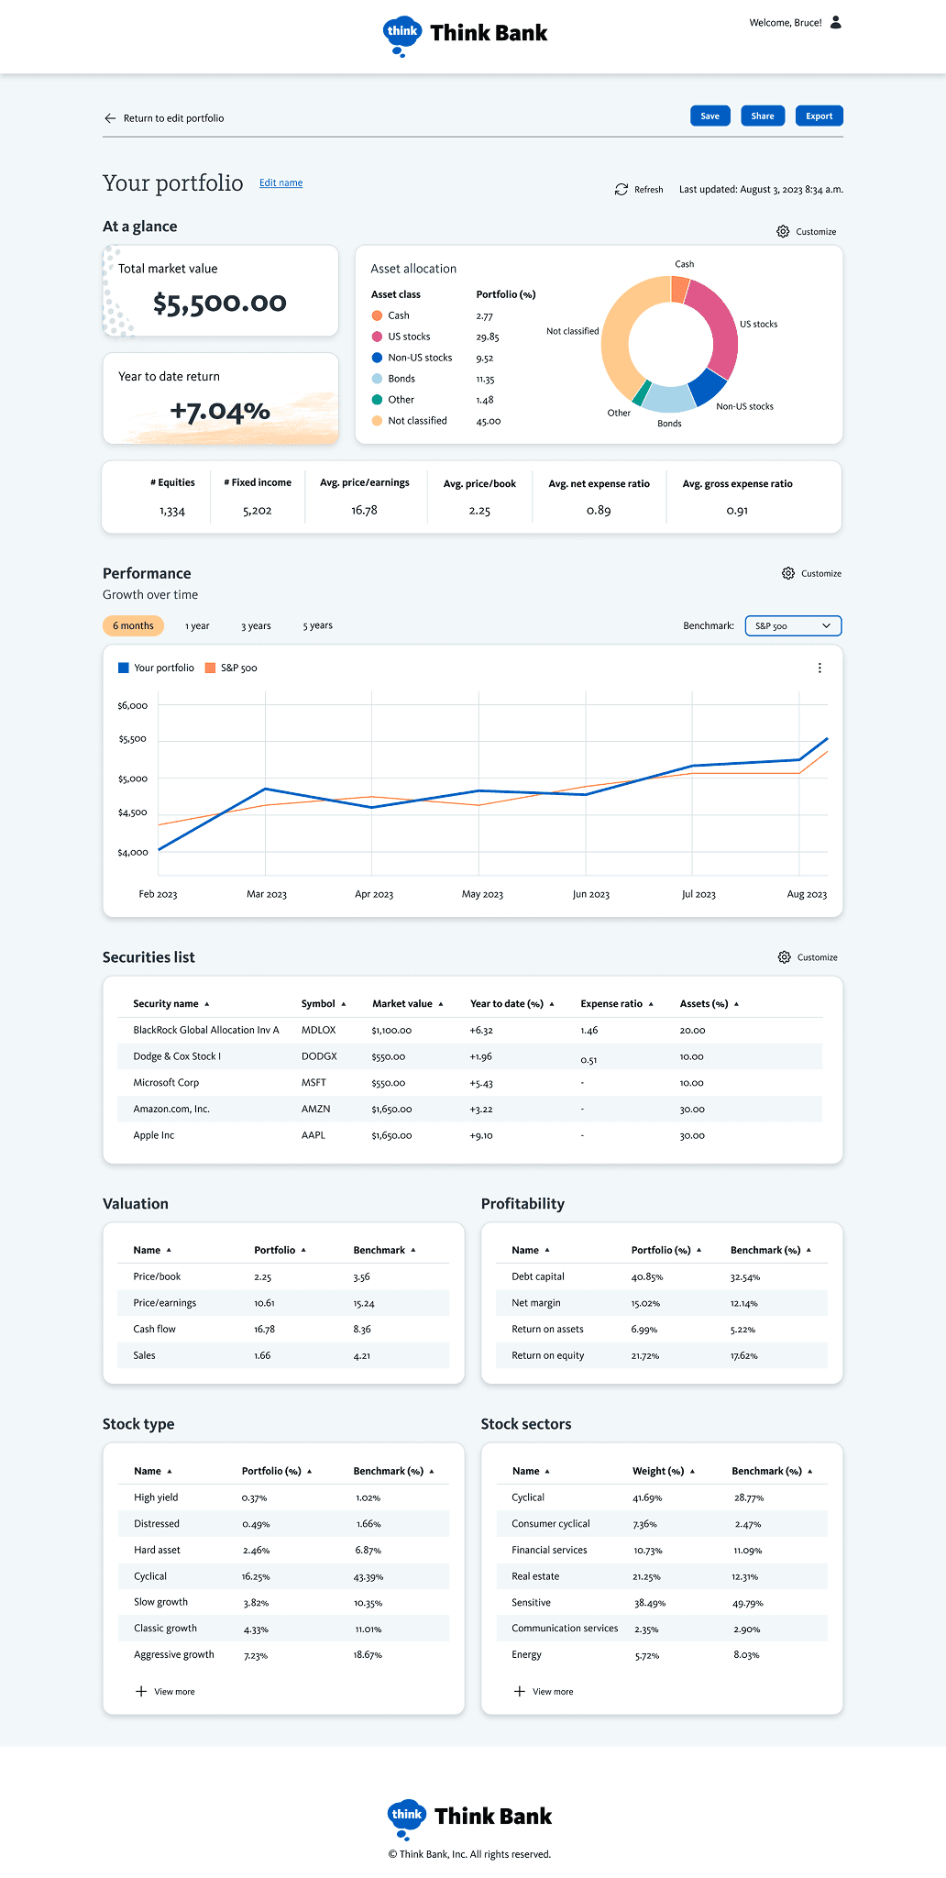Select the 5 years time range

[317, 625]
